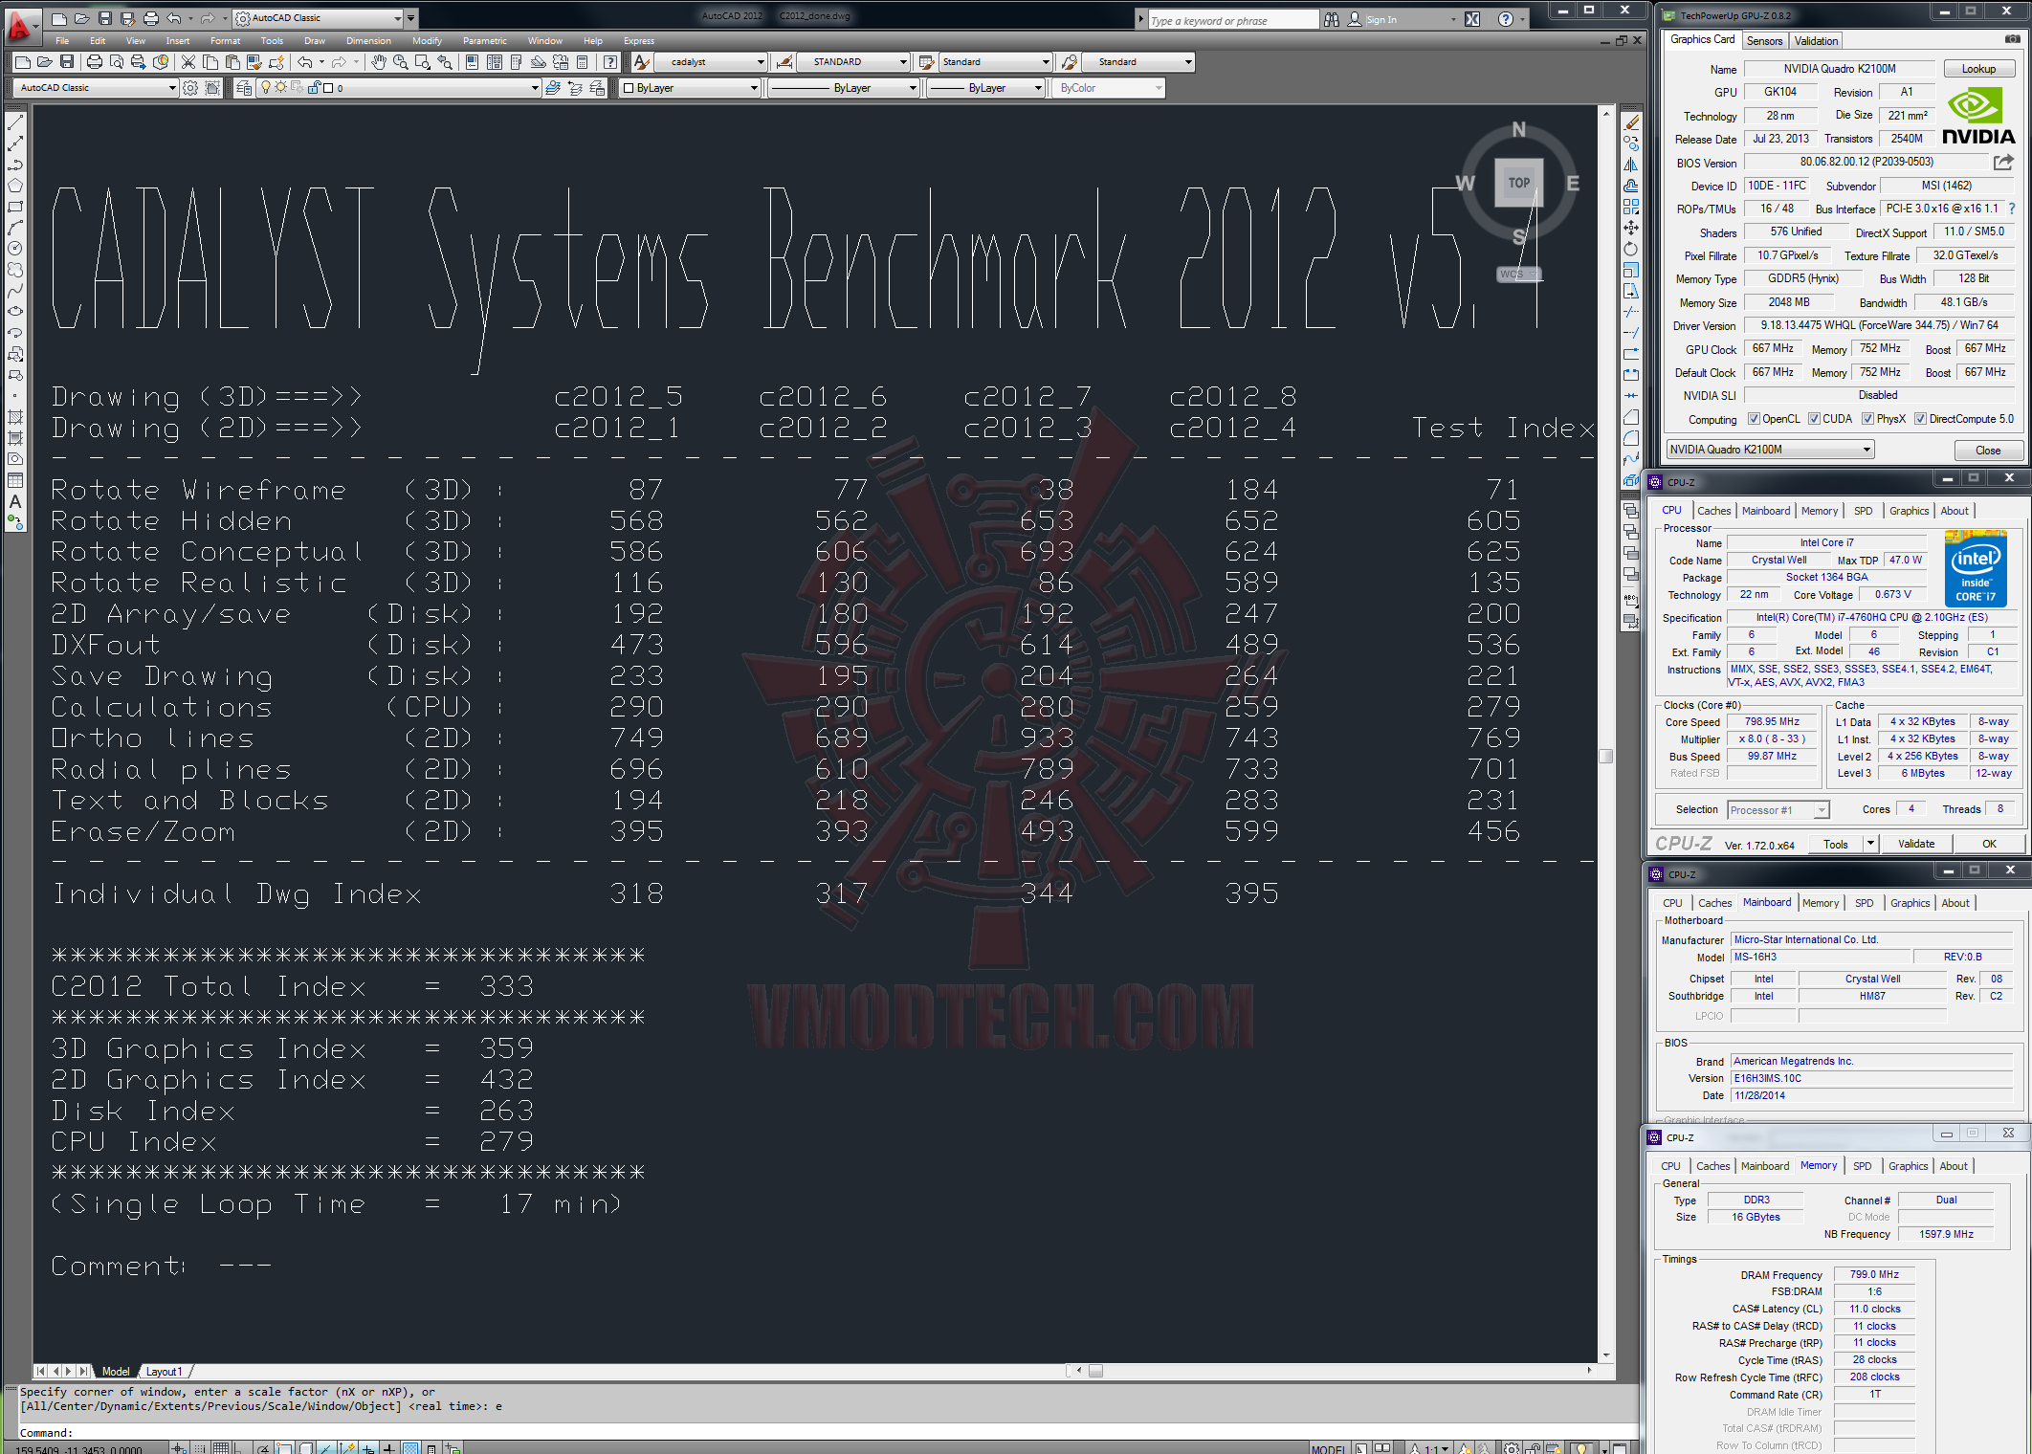Click the Zoom Previous icon
Viewport: 2032px width, 1454px height.
(445, 62)
